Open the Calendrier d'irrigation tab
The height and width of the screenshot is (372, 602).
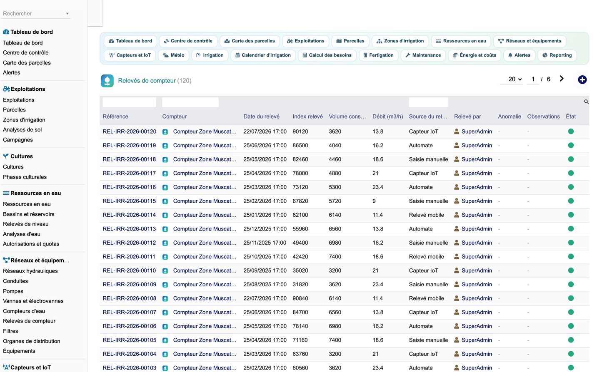263,55
